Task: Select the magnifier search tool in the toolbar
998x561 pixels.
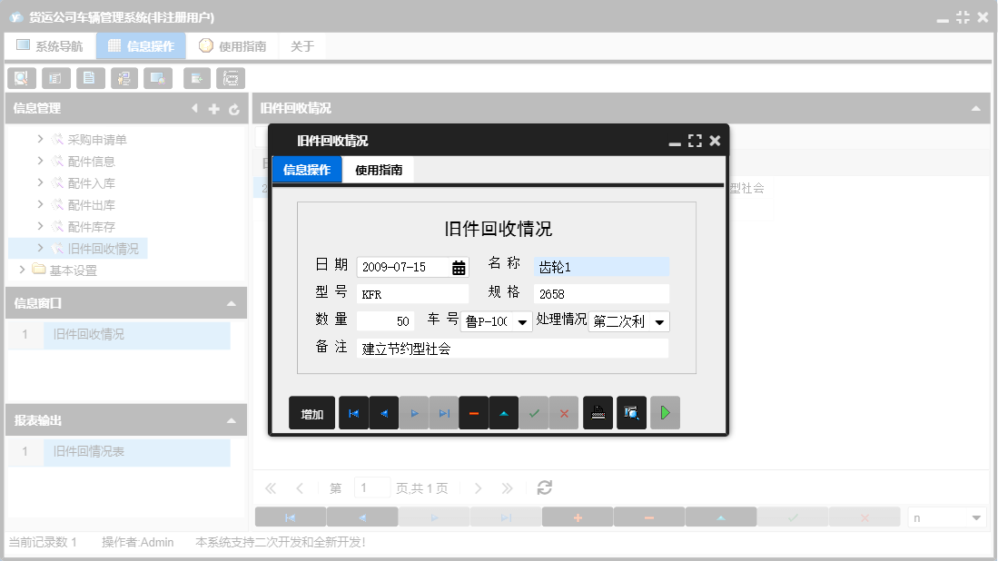Action: [21, 78]
